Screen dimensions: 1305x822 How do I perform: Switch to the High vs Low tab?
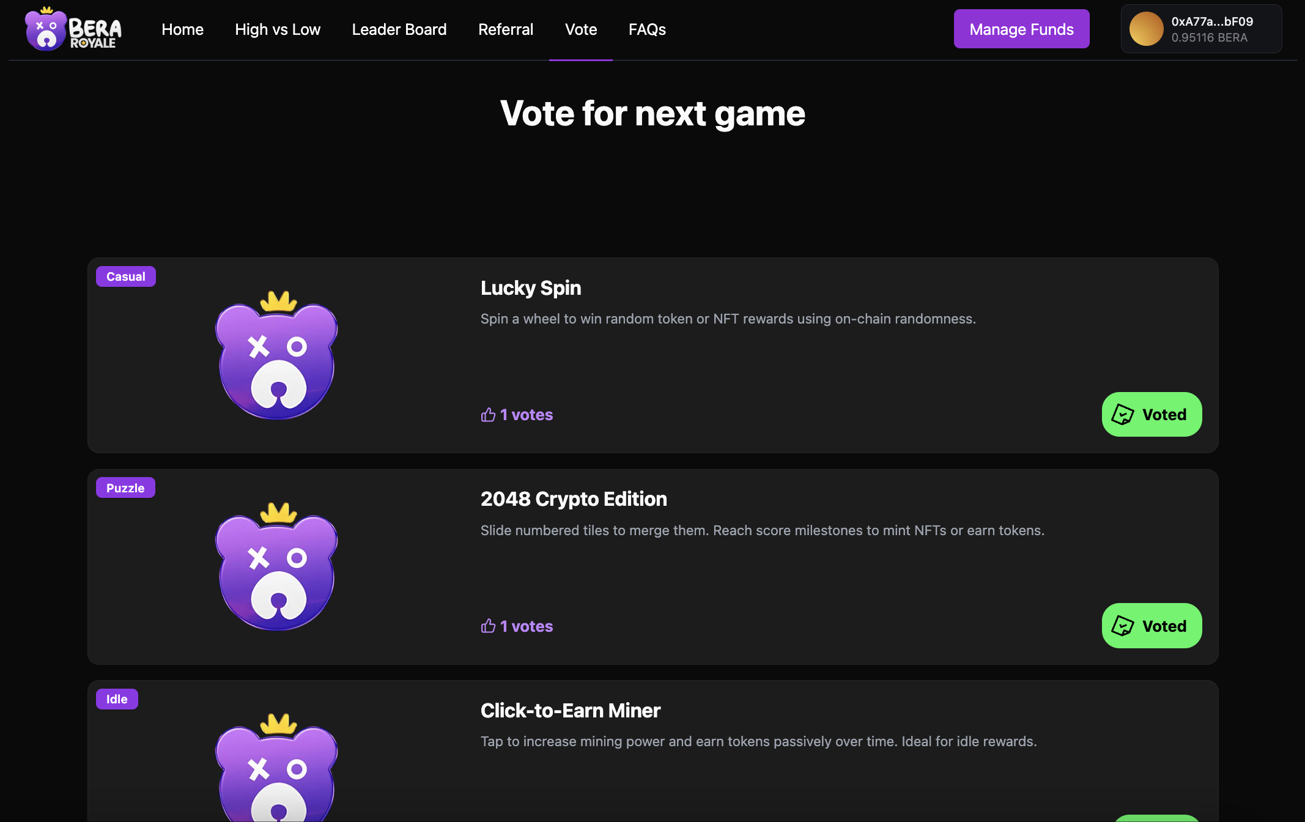point(277,29)
